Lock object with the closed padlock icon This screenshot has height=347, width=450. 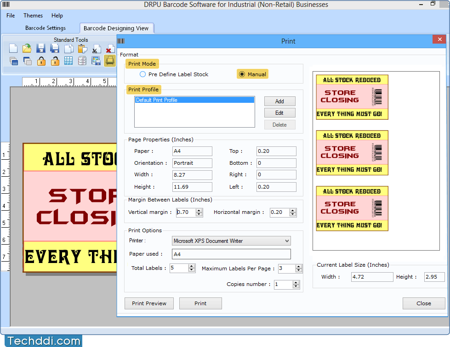41,61
